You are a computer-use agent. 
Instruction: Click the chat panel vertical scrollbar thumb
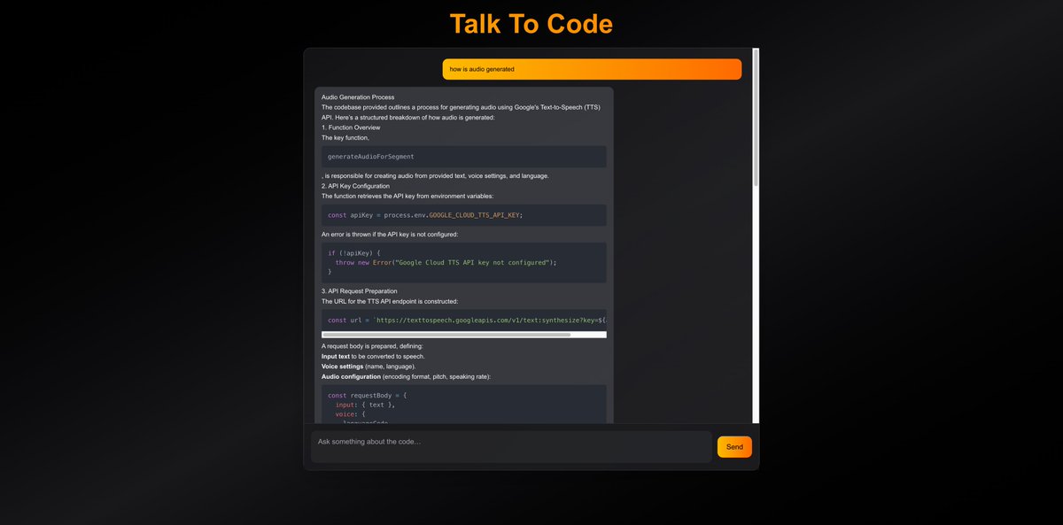click(x=756, y=117)
